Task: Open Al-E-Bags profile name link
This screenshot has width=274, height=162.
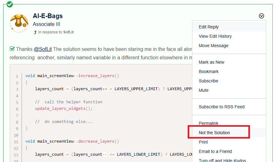Action: tap(48, 16)
